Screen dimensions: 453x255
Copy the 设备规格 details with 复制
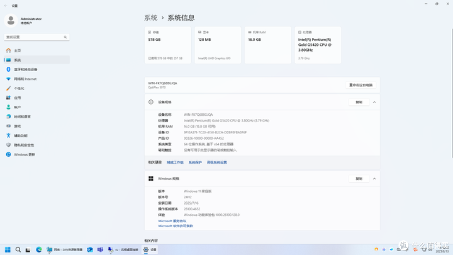[x=359, y=102]
